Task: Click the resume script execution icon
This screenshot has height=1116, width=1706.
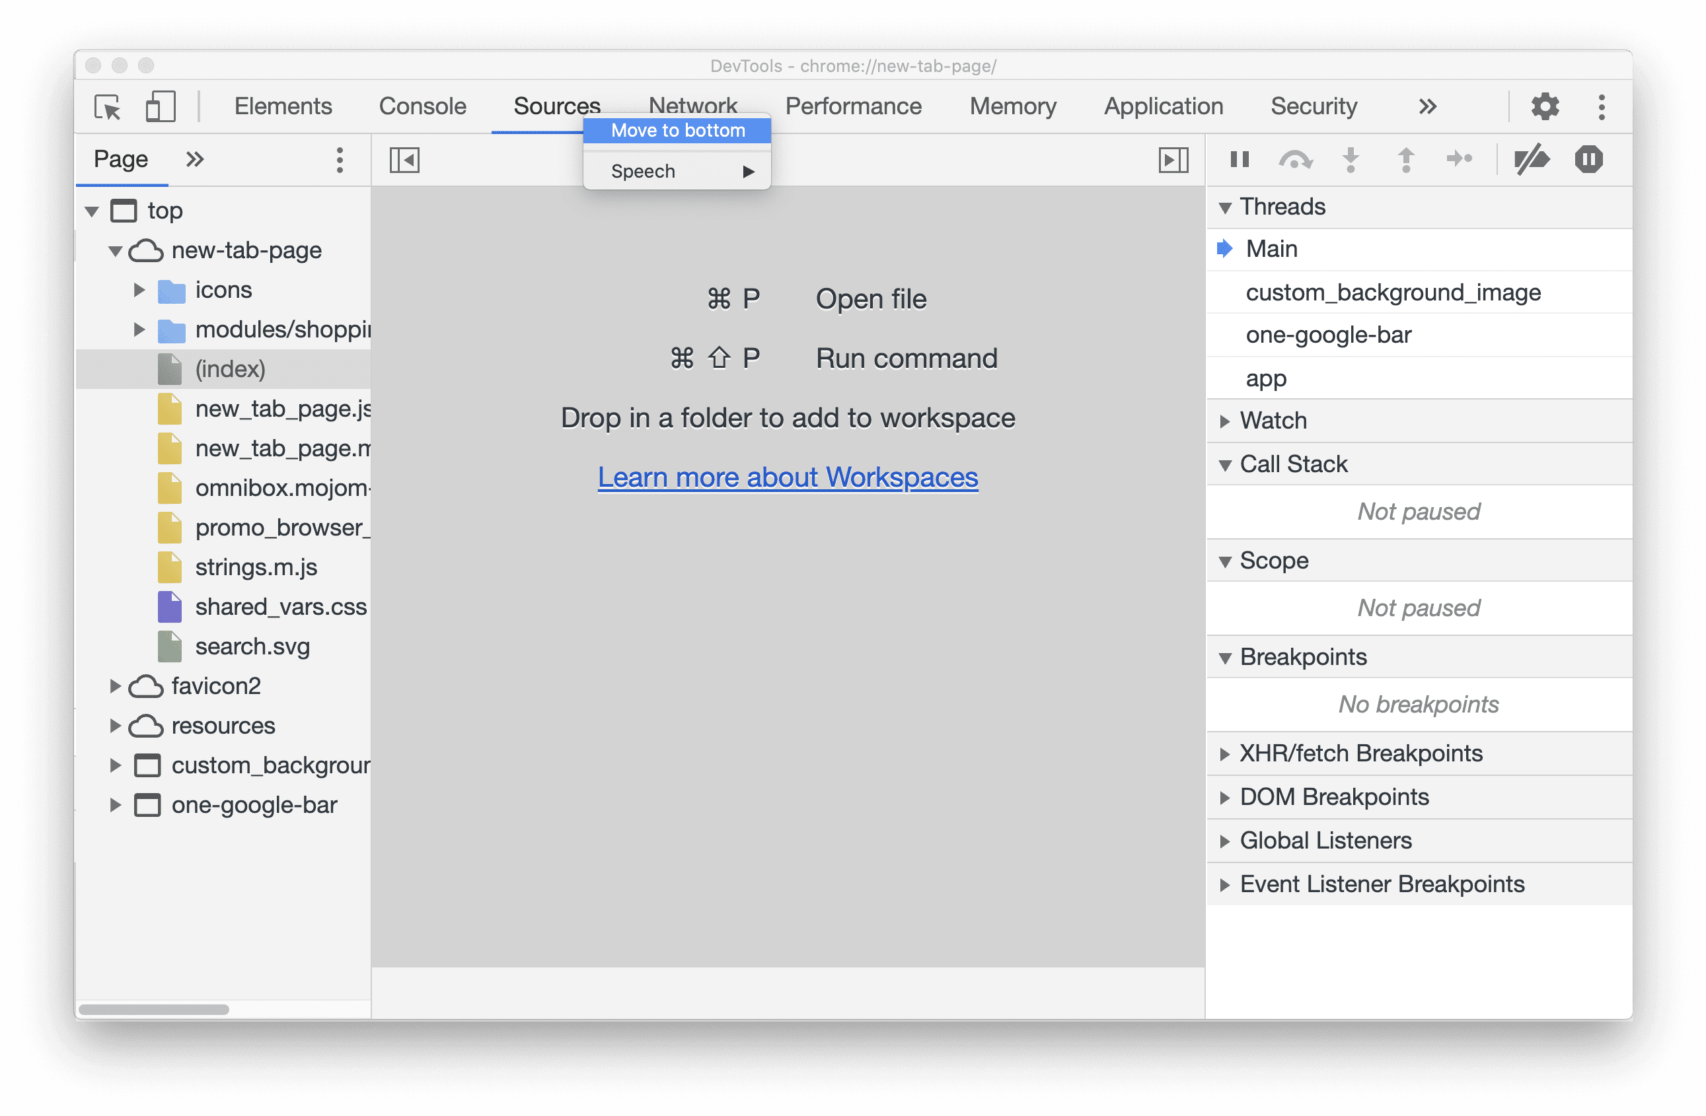Action: point(1238,158)
